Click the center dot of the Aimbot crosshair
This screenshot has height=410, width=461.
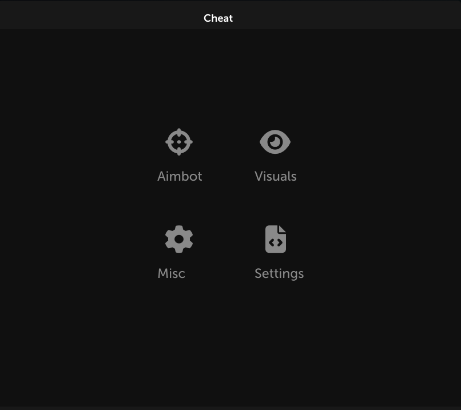pos(179,142)
